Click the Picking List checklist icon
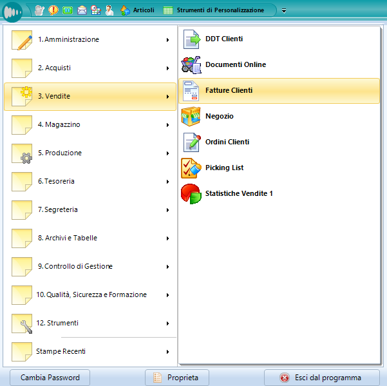This screenshot has width=387, height=386. [x=192, y=168]
